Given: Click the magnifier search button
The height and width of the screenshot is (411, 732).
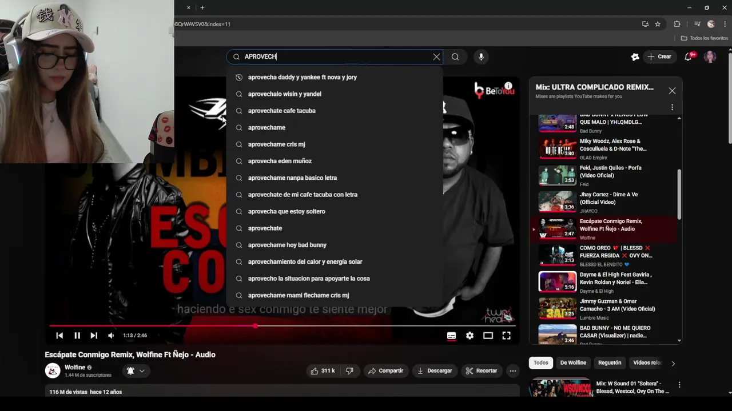Looking at the screenshot, I should coord(455,57).
